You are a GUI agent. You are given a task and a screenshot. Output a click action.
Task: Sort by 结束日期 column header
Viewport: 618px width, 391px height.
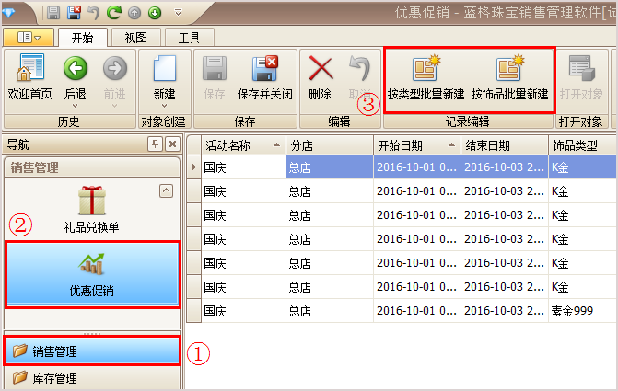coord(505,145)
